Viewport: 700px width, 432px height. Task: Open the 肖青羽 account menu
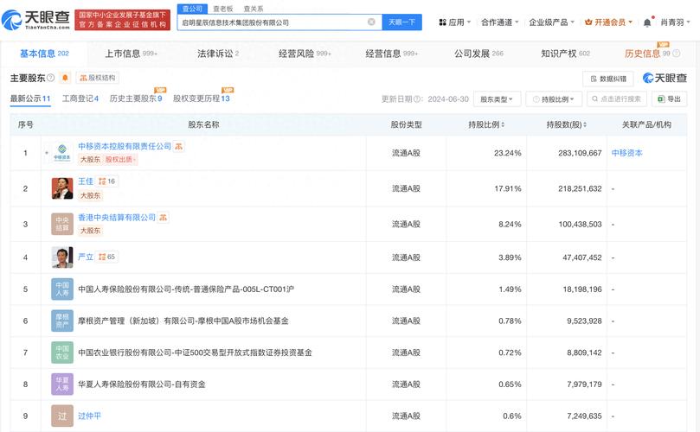point(675,22)
